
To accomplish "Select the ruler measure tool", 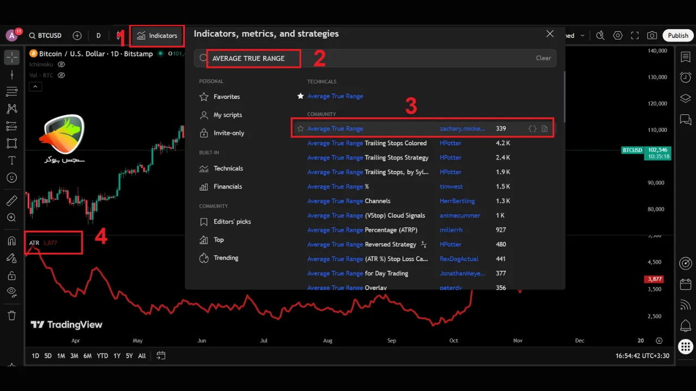I will [11, 201].
